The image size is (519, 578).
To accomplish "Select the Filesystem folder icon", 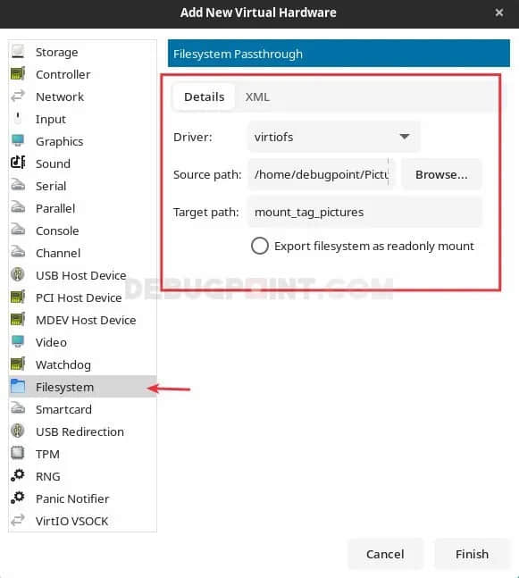I will [18, 386].
